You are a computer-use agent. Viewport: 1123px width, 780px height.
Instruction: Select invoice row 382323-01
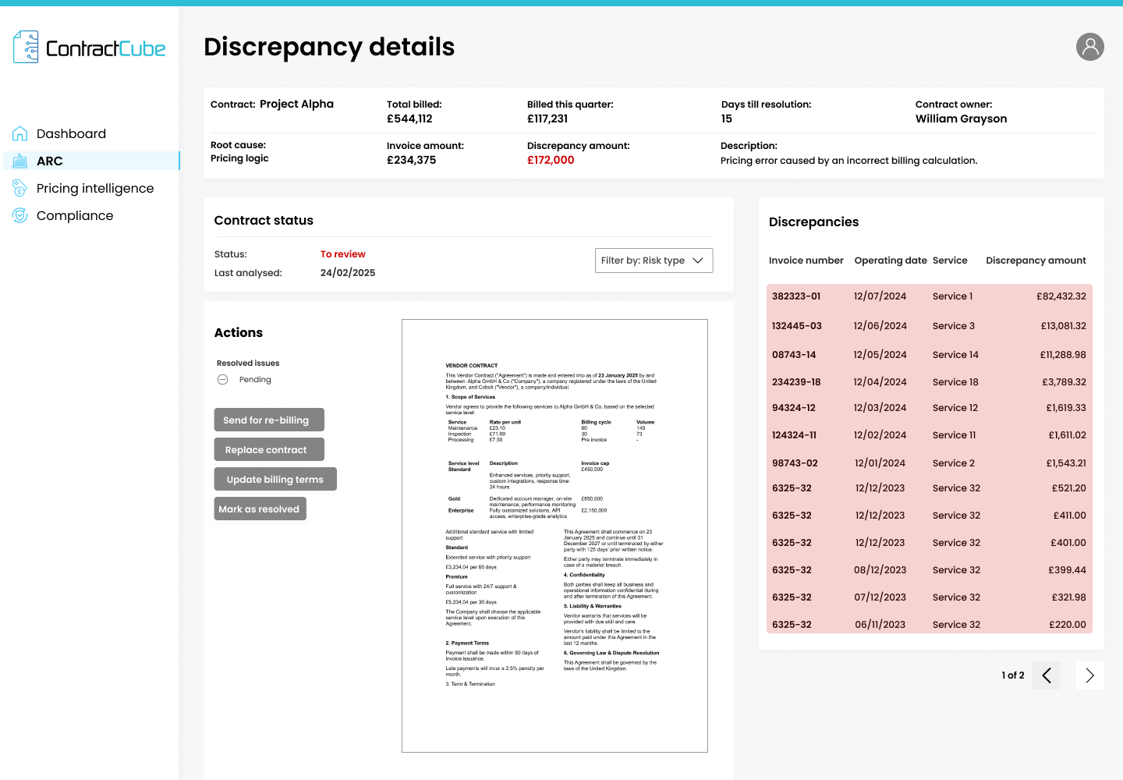coord(930,296)
